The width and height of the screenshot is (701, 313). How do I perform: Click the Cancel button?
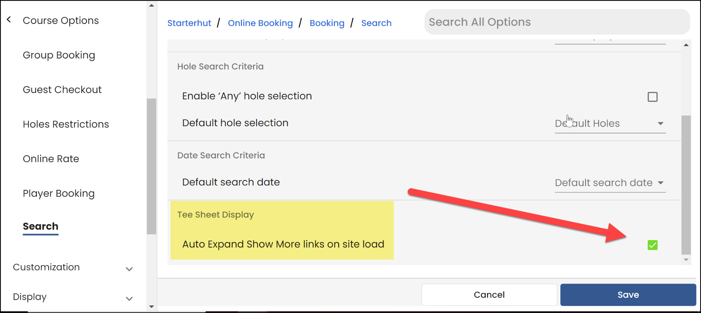(489, 295)
